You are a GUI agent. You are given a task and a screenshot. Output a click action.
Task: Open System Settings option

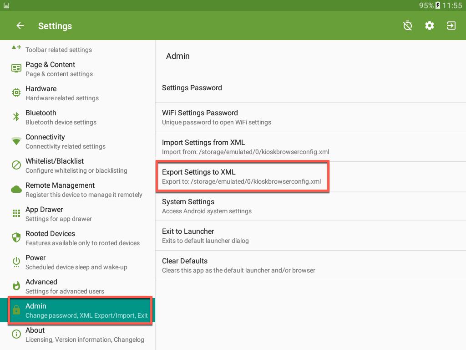click(310, 206)
